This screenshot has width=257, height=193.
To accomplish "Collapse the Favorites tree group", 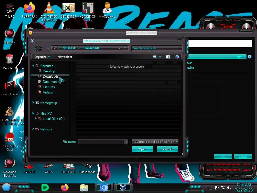I will coord(33,66).
